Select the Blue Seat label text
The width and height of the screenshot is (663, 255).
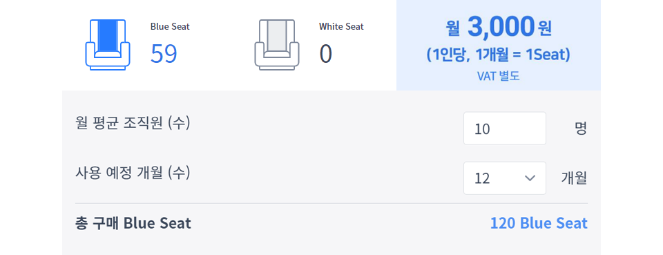coord(170,27)
